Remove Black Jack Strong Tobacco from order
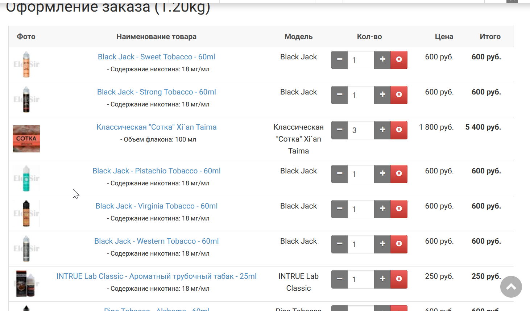This screenshot has width=530, height=311. (399, 95)
